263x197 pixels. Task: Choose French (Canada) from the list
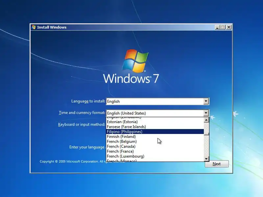click(x=155, y=146)
